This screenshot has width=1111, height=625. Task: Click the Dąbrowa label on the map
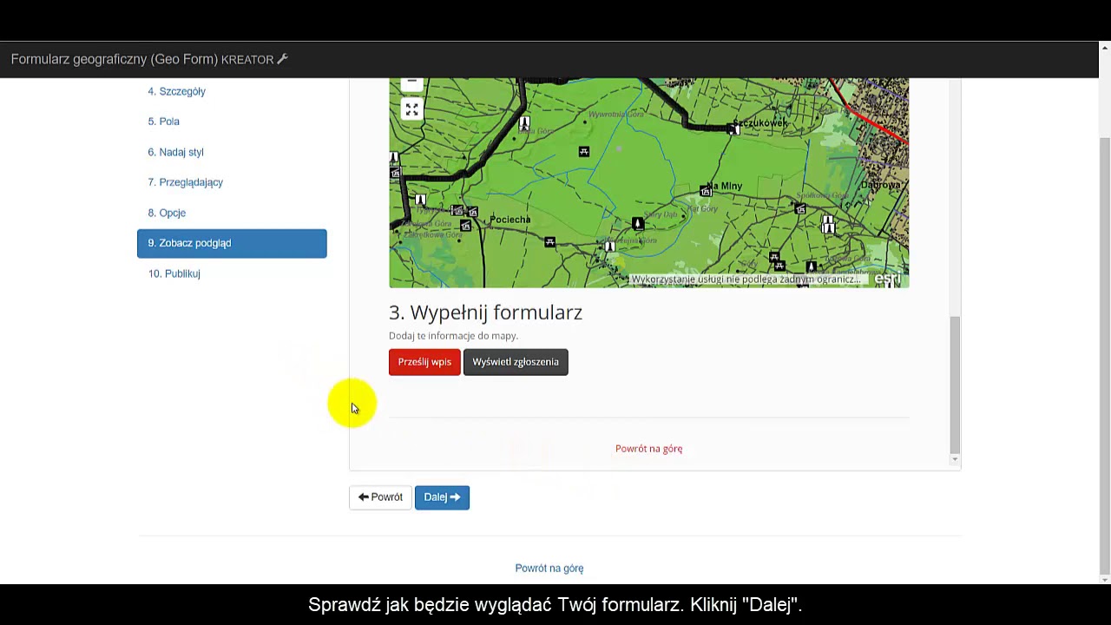click(x=880, y=185)
